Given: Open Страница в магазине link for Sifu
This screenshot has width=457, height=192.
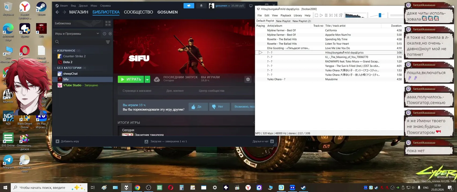Looking at the screenshot, I should tap(137, 91).
